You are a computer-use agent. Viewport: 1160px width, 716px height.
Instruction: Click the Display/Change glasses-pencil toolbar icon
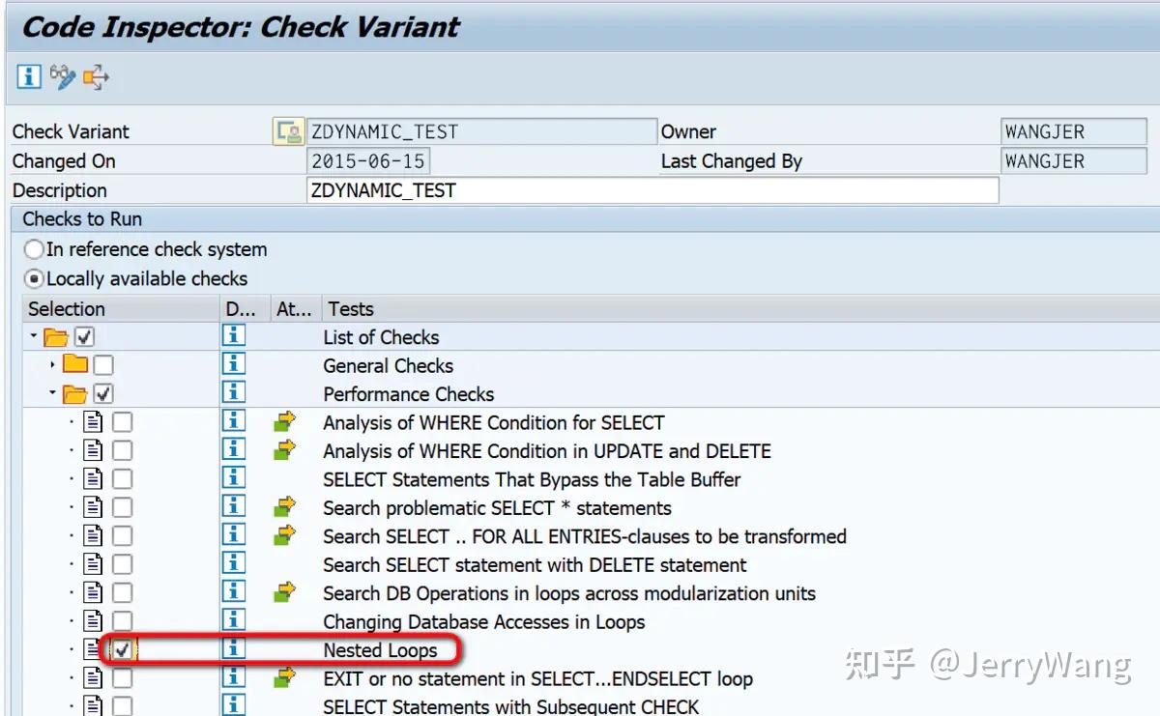[61, 77]
